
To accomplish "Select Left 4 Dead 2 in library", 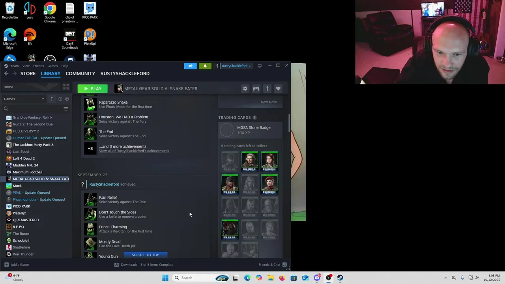I will (24, 159).
